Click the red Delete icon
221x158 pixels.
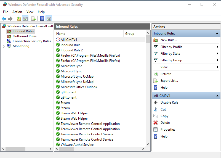156,123
